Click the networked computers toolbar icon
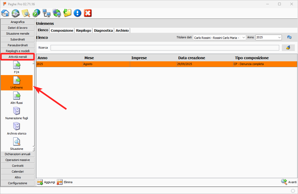Image resolution: width=298 pixels, height=194 pixels. click(x=47, y=13)
